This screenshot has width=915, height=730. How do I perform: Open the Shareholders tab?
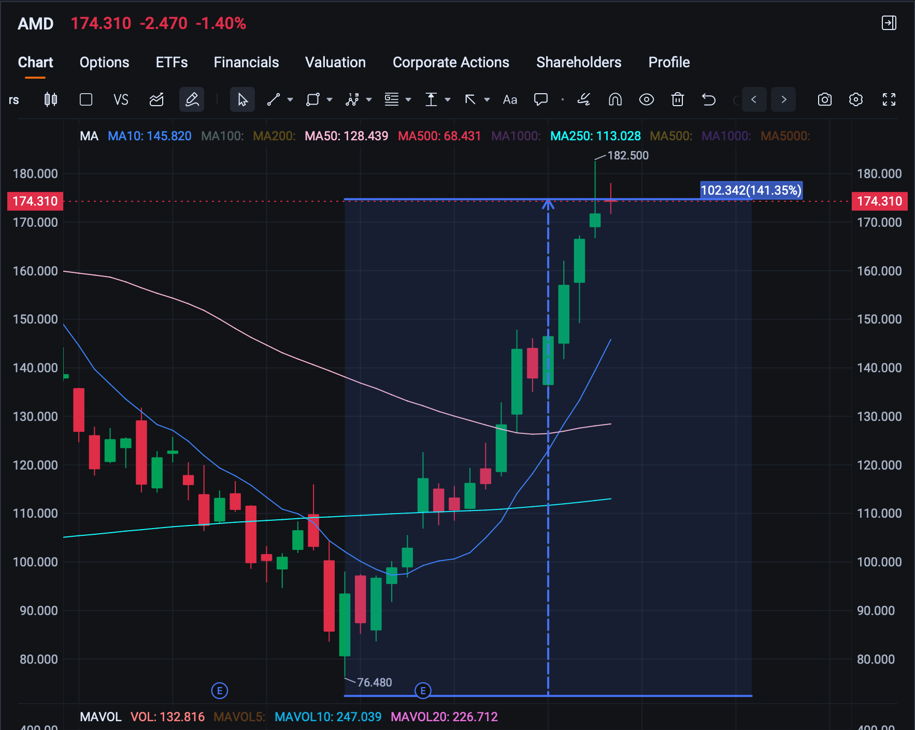tap(579, 62)
